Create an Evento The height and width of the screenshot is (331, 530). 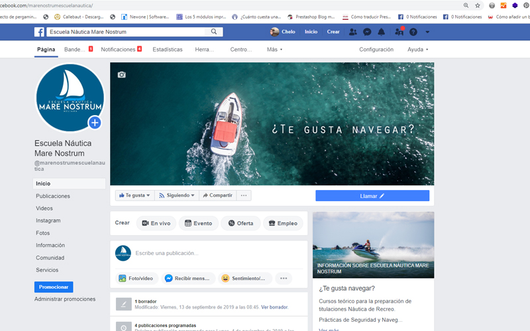pos(198,223)
